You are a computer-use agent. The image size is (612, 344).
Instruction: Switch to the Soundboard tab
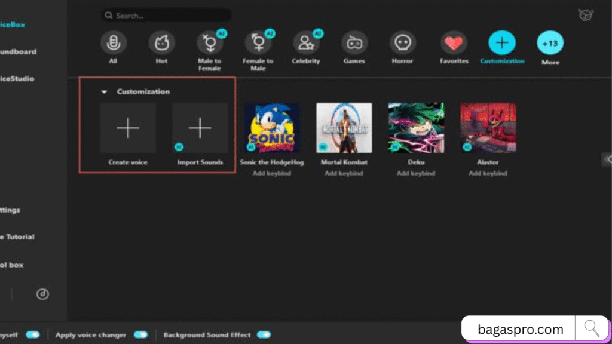18,52
